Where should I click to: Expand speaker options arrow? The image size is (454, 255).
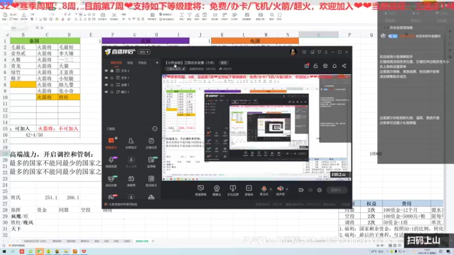tap(287, 189)
